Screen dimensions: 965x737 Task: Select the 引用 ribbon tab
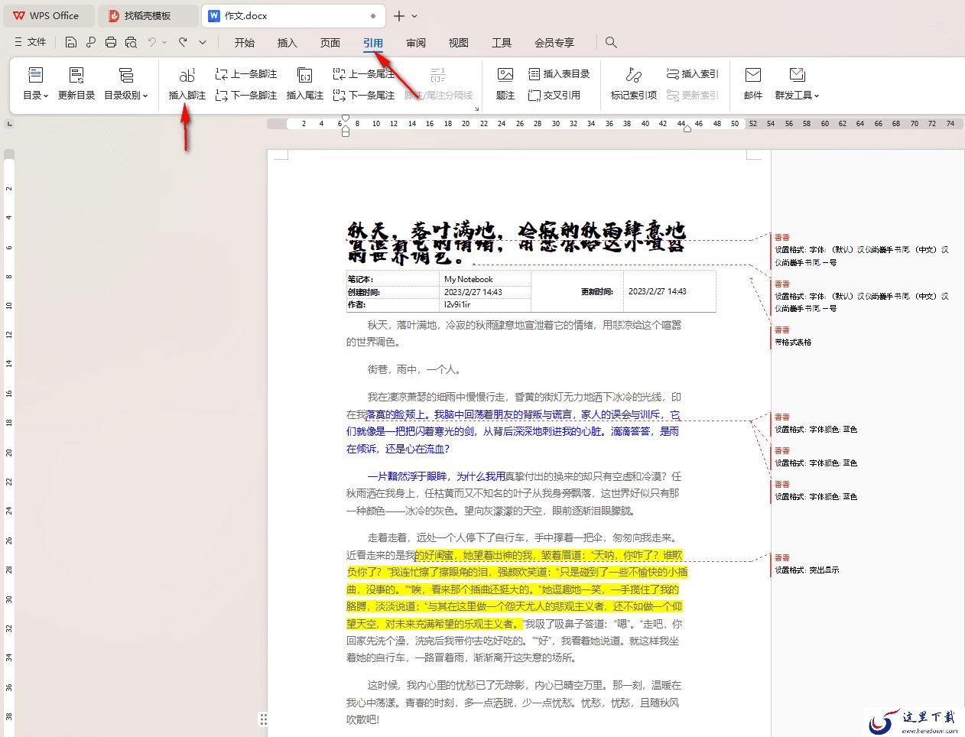[x=373, y=43]
